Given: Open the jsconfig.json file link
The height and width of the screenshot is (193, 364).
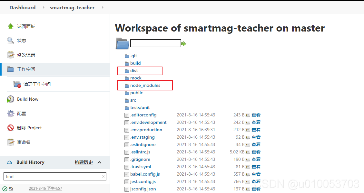Looking at the screenshot, I should pos(143,189).
